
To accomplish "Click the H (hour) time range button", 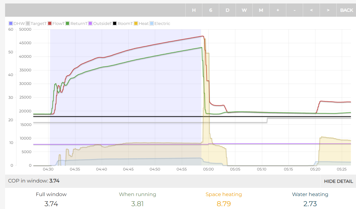I will (194, 10).
